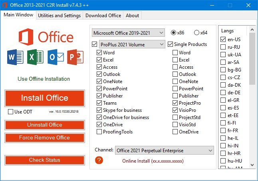Screen dimensions: 258x181
Task: Check the uk-UA language
Action: (223, 54)
